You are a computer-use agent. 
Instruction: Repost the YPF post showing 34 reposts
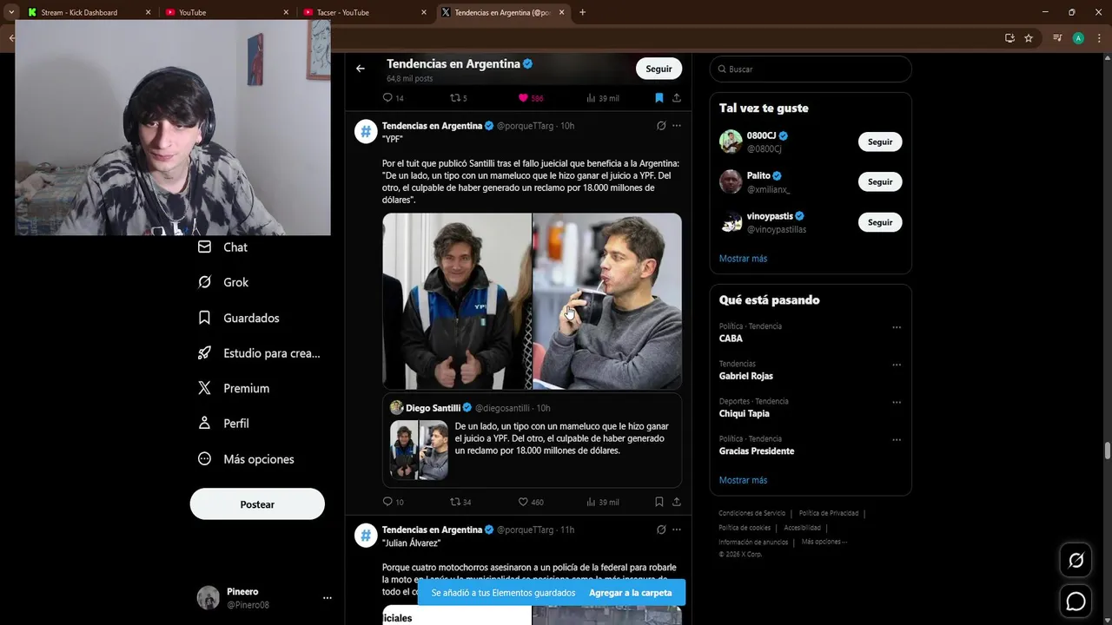coord(460,502)
